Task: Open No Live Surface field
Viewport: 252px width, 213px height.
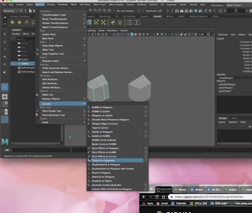Action: click(125, 11)
